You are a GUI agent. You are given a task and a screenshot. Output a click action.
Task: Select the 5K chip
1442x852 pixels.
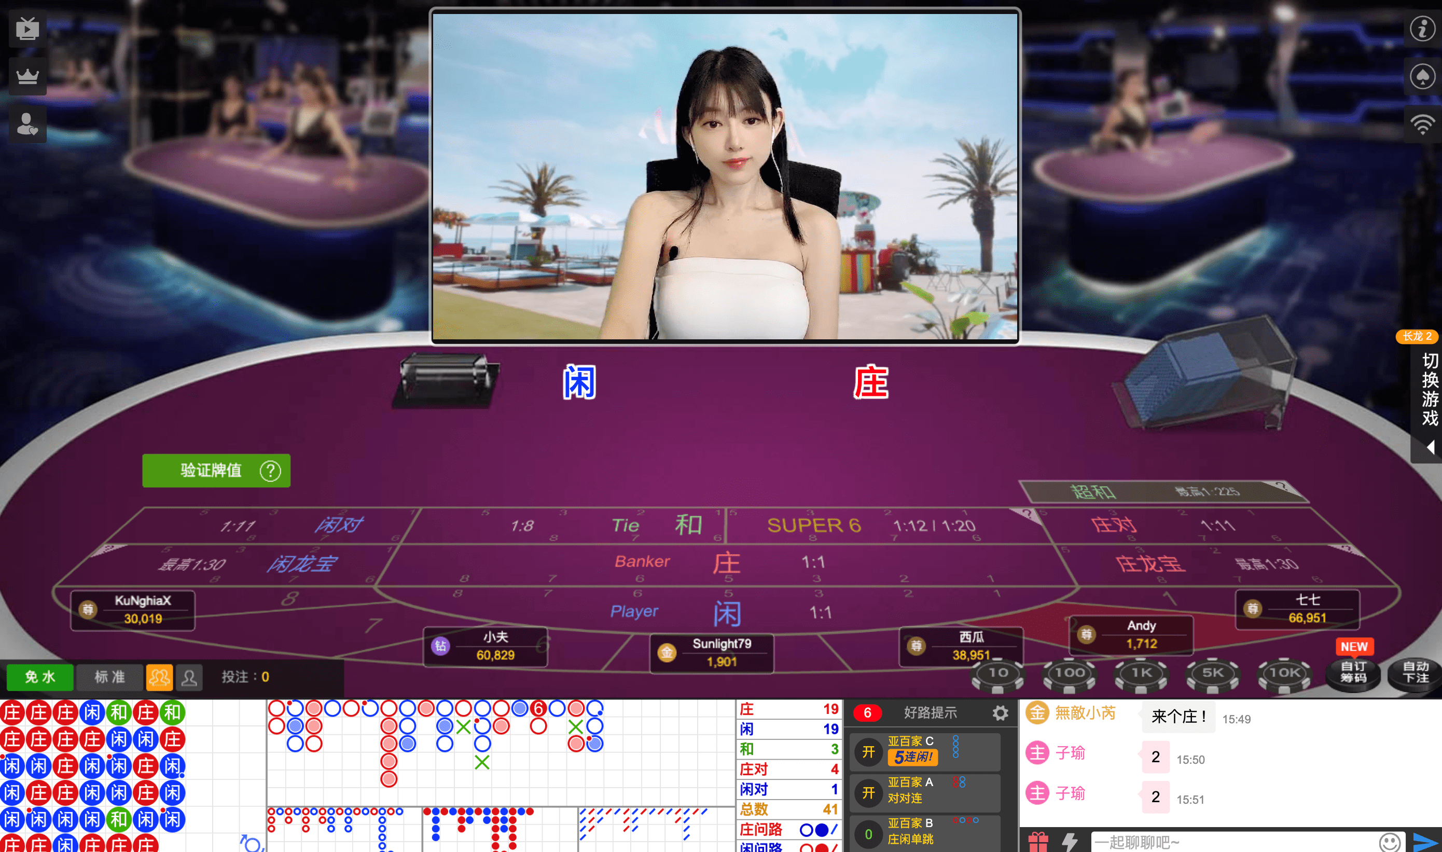pos(1213,675)
